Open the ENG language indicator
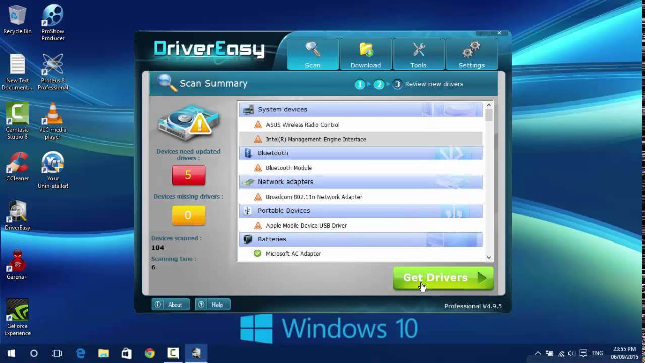This screenshot has width=645, height=363. pyautogui.click(x=598, y=353)
